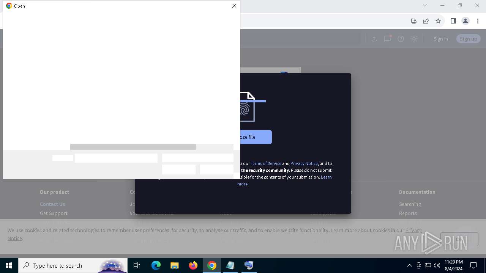Image resolution: width=486 pixels, height=273 pixels.
Task: Open File Explorer from taskbar
Action: click(x=174, y=265)
